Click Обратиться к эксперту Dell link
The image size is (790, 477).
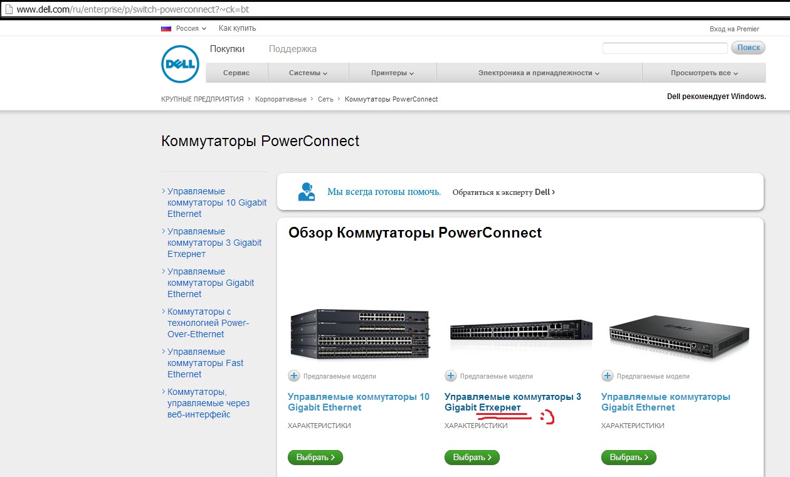point(503,192)
